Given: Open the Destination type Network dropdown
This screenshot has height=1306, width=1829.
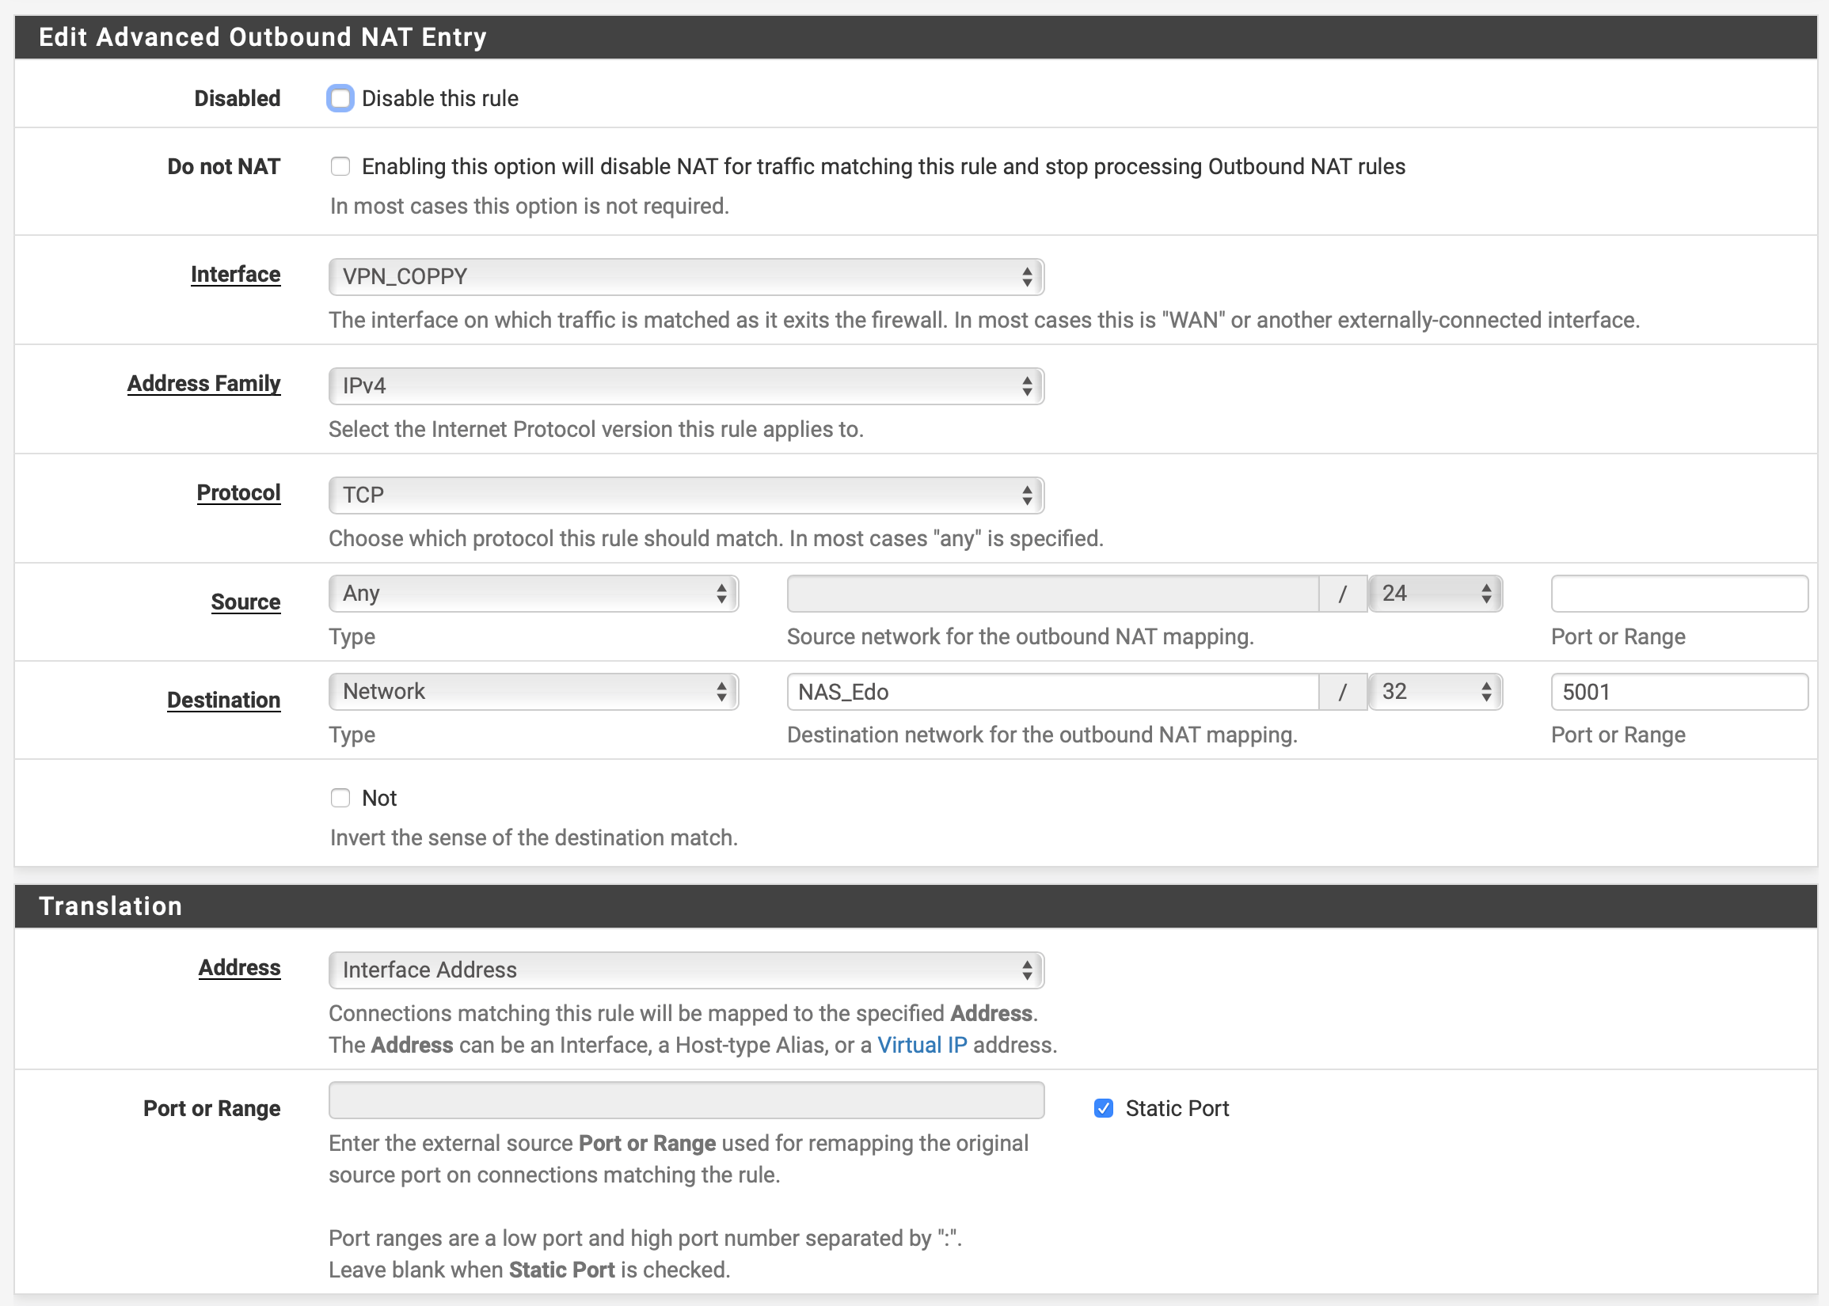Looking at the screenshot, I should click(533, 692).
